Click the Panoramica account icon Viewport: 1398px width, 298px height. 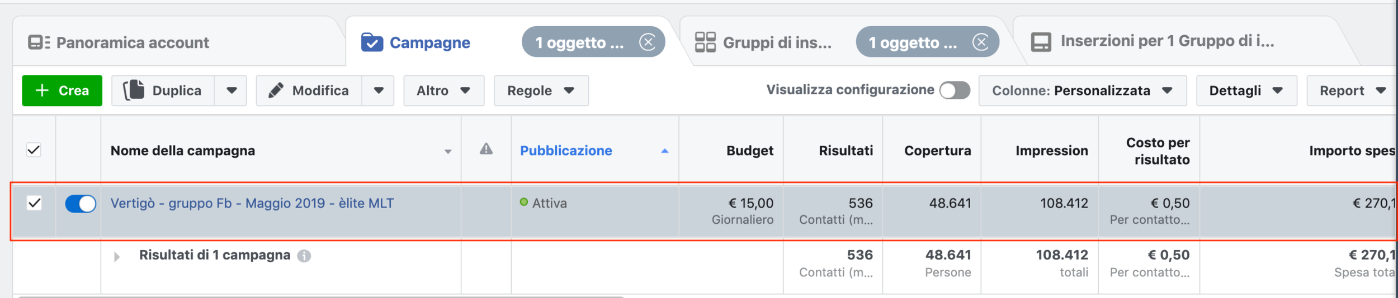[39, 42]
